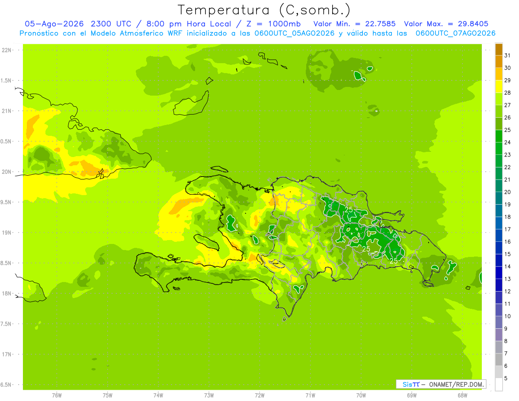Pick the teal swatch between 19 and 20
The width and height of the screenshot is (519, 401).
(x=499, y=198)
